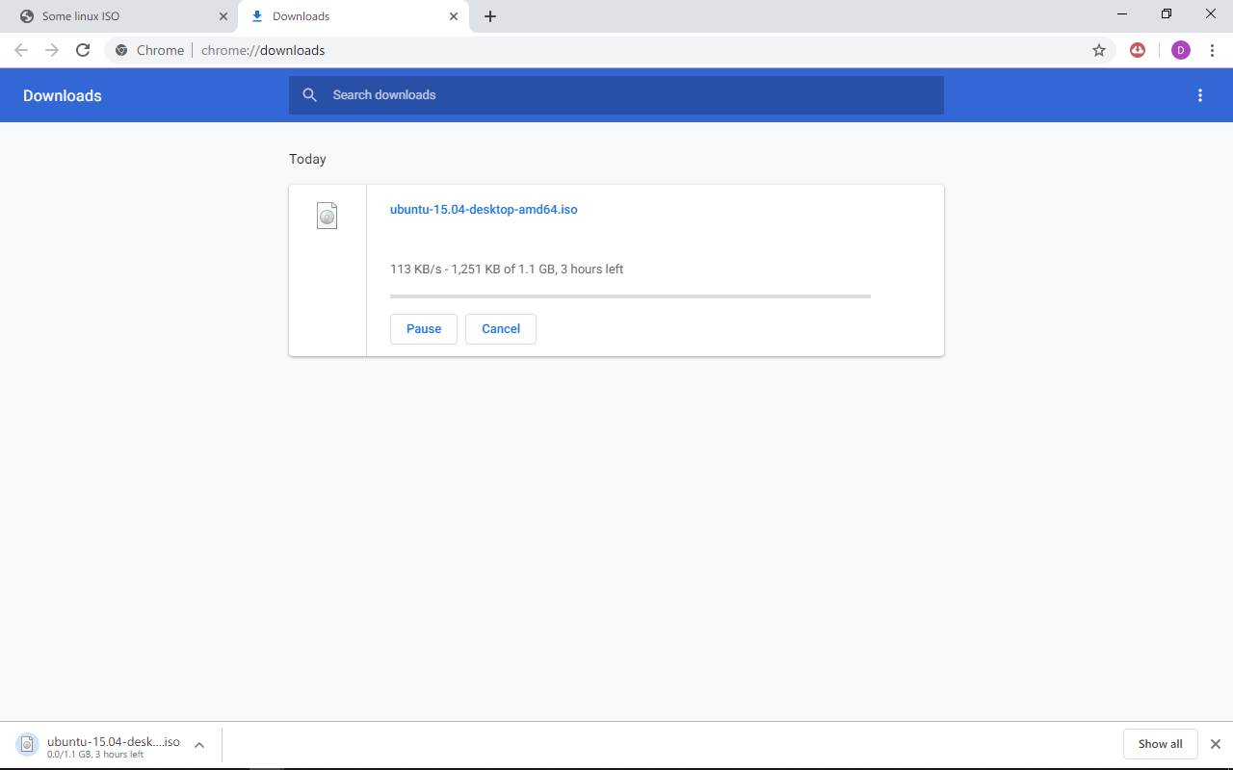
Task: Click the browser back navigation arrow
Action: pos(20,50)
